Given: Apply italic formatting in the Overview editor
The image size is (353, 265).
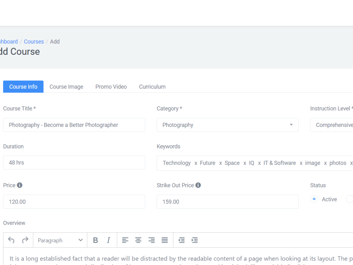Looking at the screenshot, I should [108, 240].
